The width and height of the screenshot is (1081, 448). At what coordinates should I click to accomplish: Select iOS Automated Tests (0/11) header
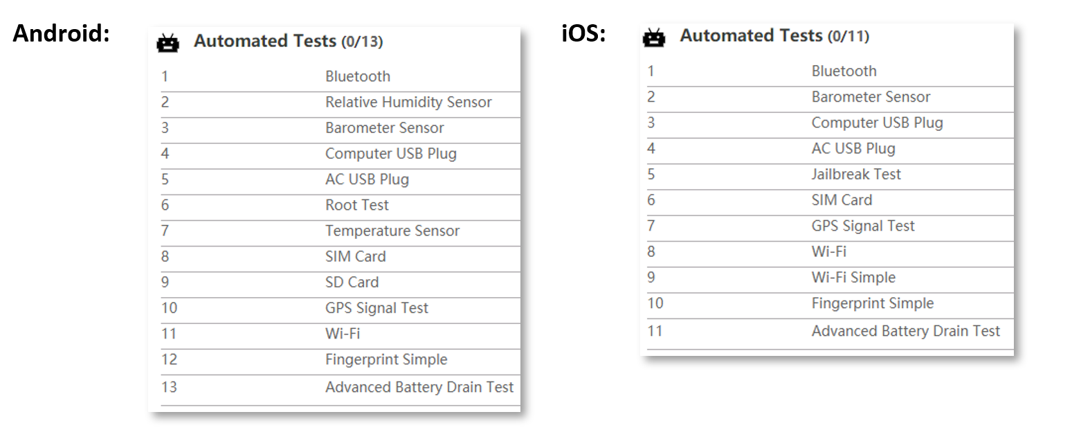(774, 36)
